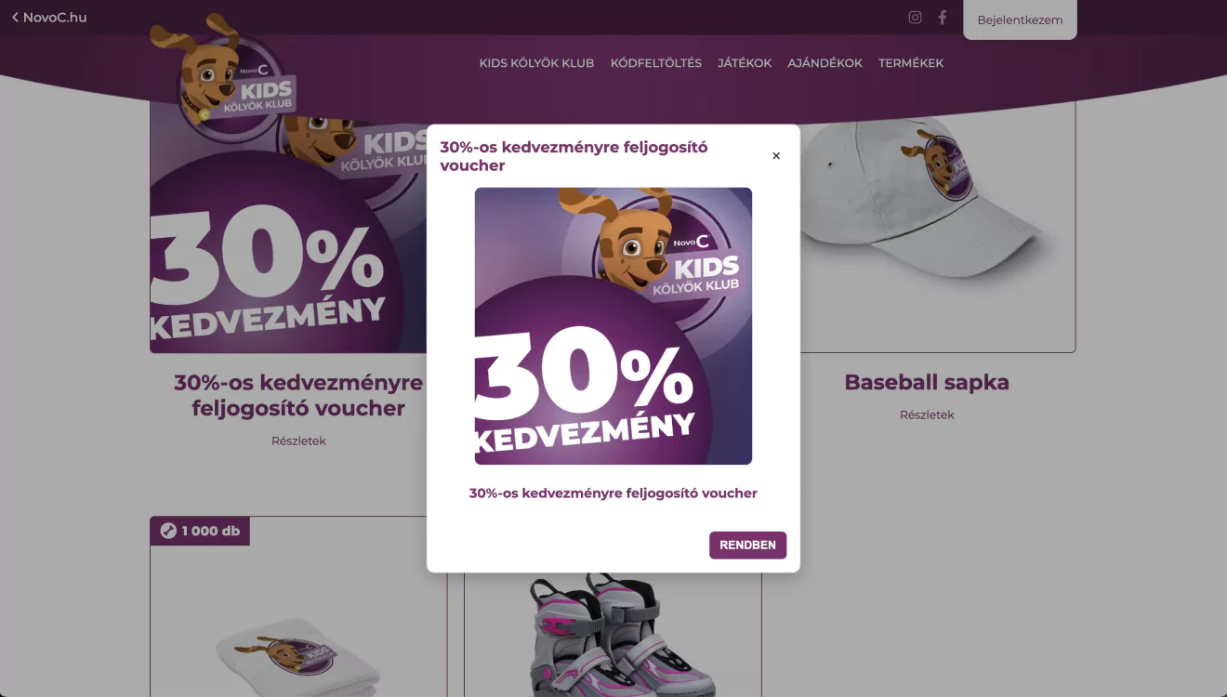
Task: Select the JÁTÉKOK menu item
Action: coord(745,63)
